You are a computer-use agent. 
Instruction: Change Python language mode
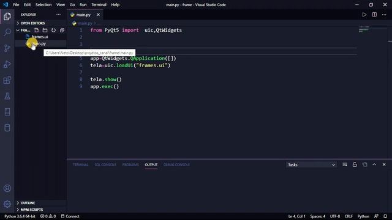[x=363, y=216]
